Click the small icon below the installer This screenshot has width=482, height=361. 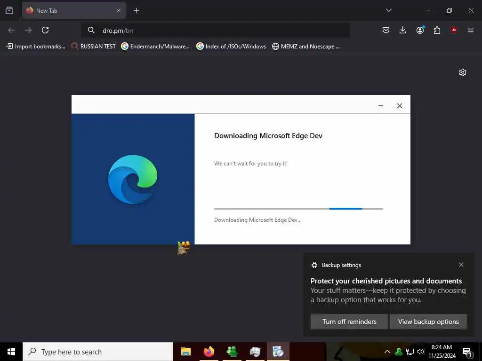184,248
